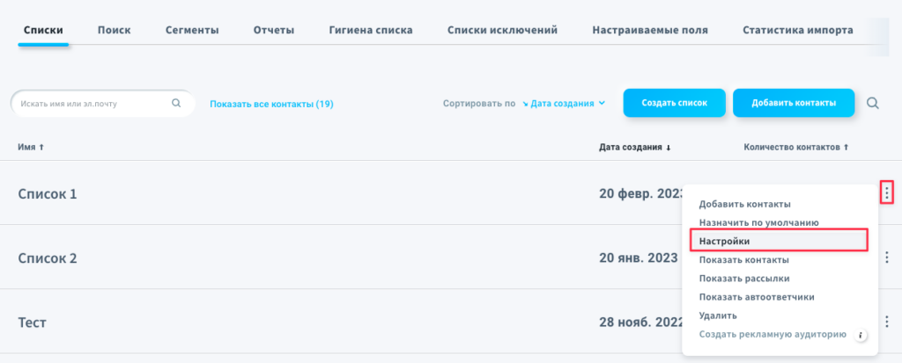The image size is (902, 363).
Task: Click the search icon inside the name search field
Action: click(176, 104)
